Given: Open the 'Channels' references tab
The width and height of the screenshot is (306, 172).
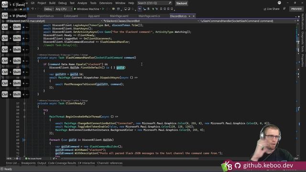Looking at the screenshot, I should click(109, 163).
